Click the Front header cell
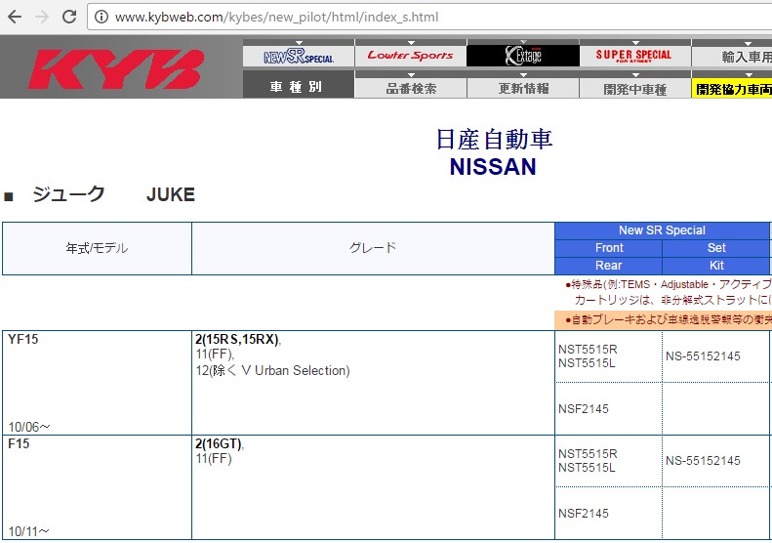Screen dimensions: 772x543 pos(609,248)
